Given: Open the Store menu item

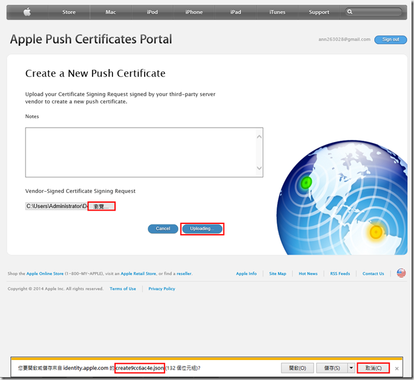Looking at the screenshot, I should coord(69,12).
